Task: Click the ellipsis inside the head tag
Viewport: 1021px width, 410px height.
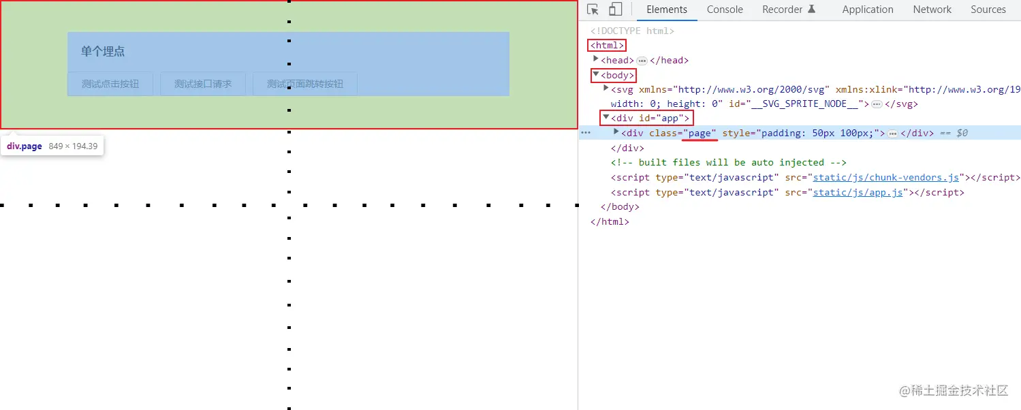Action: coord(642,61)
